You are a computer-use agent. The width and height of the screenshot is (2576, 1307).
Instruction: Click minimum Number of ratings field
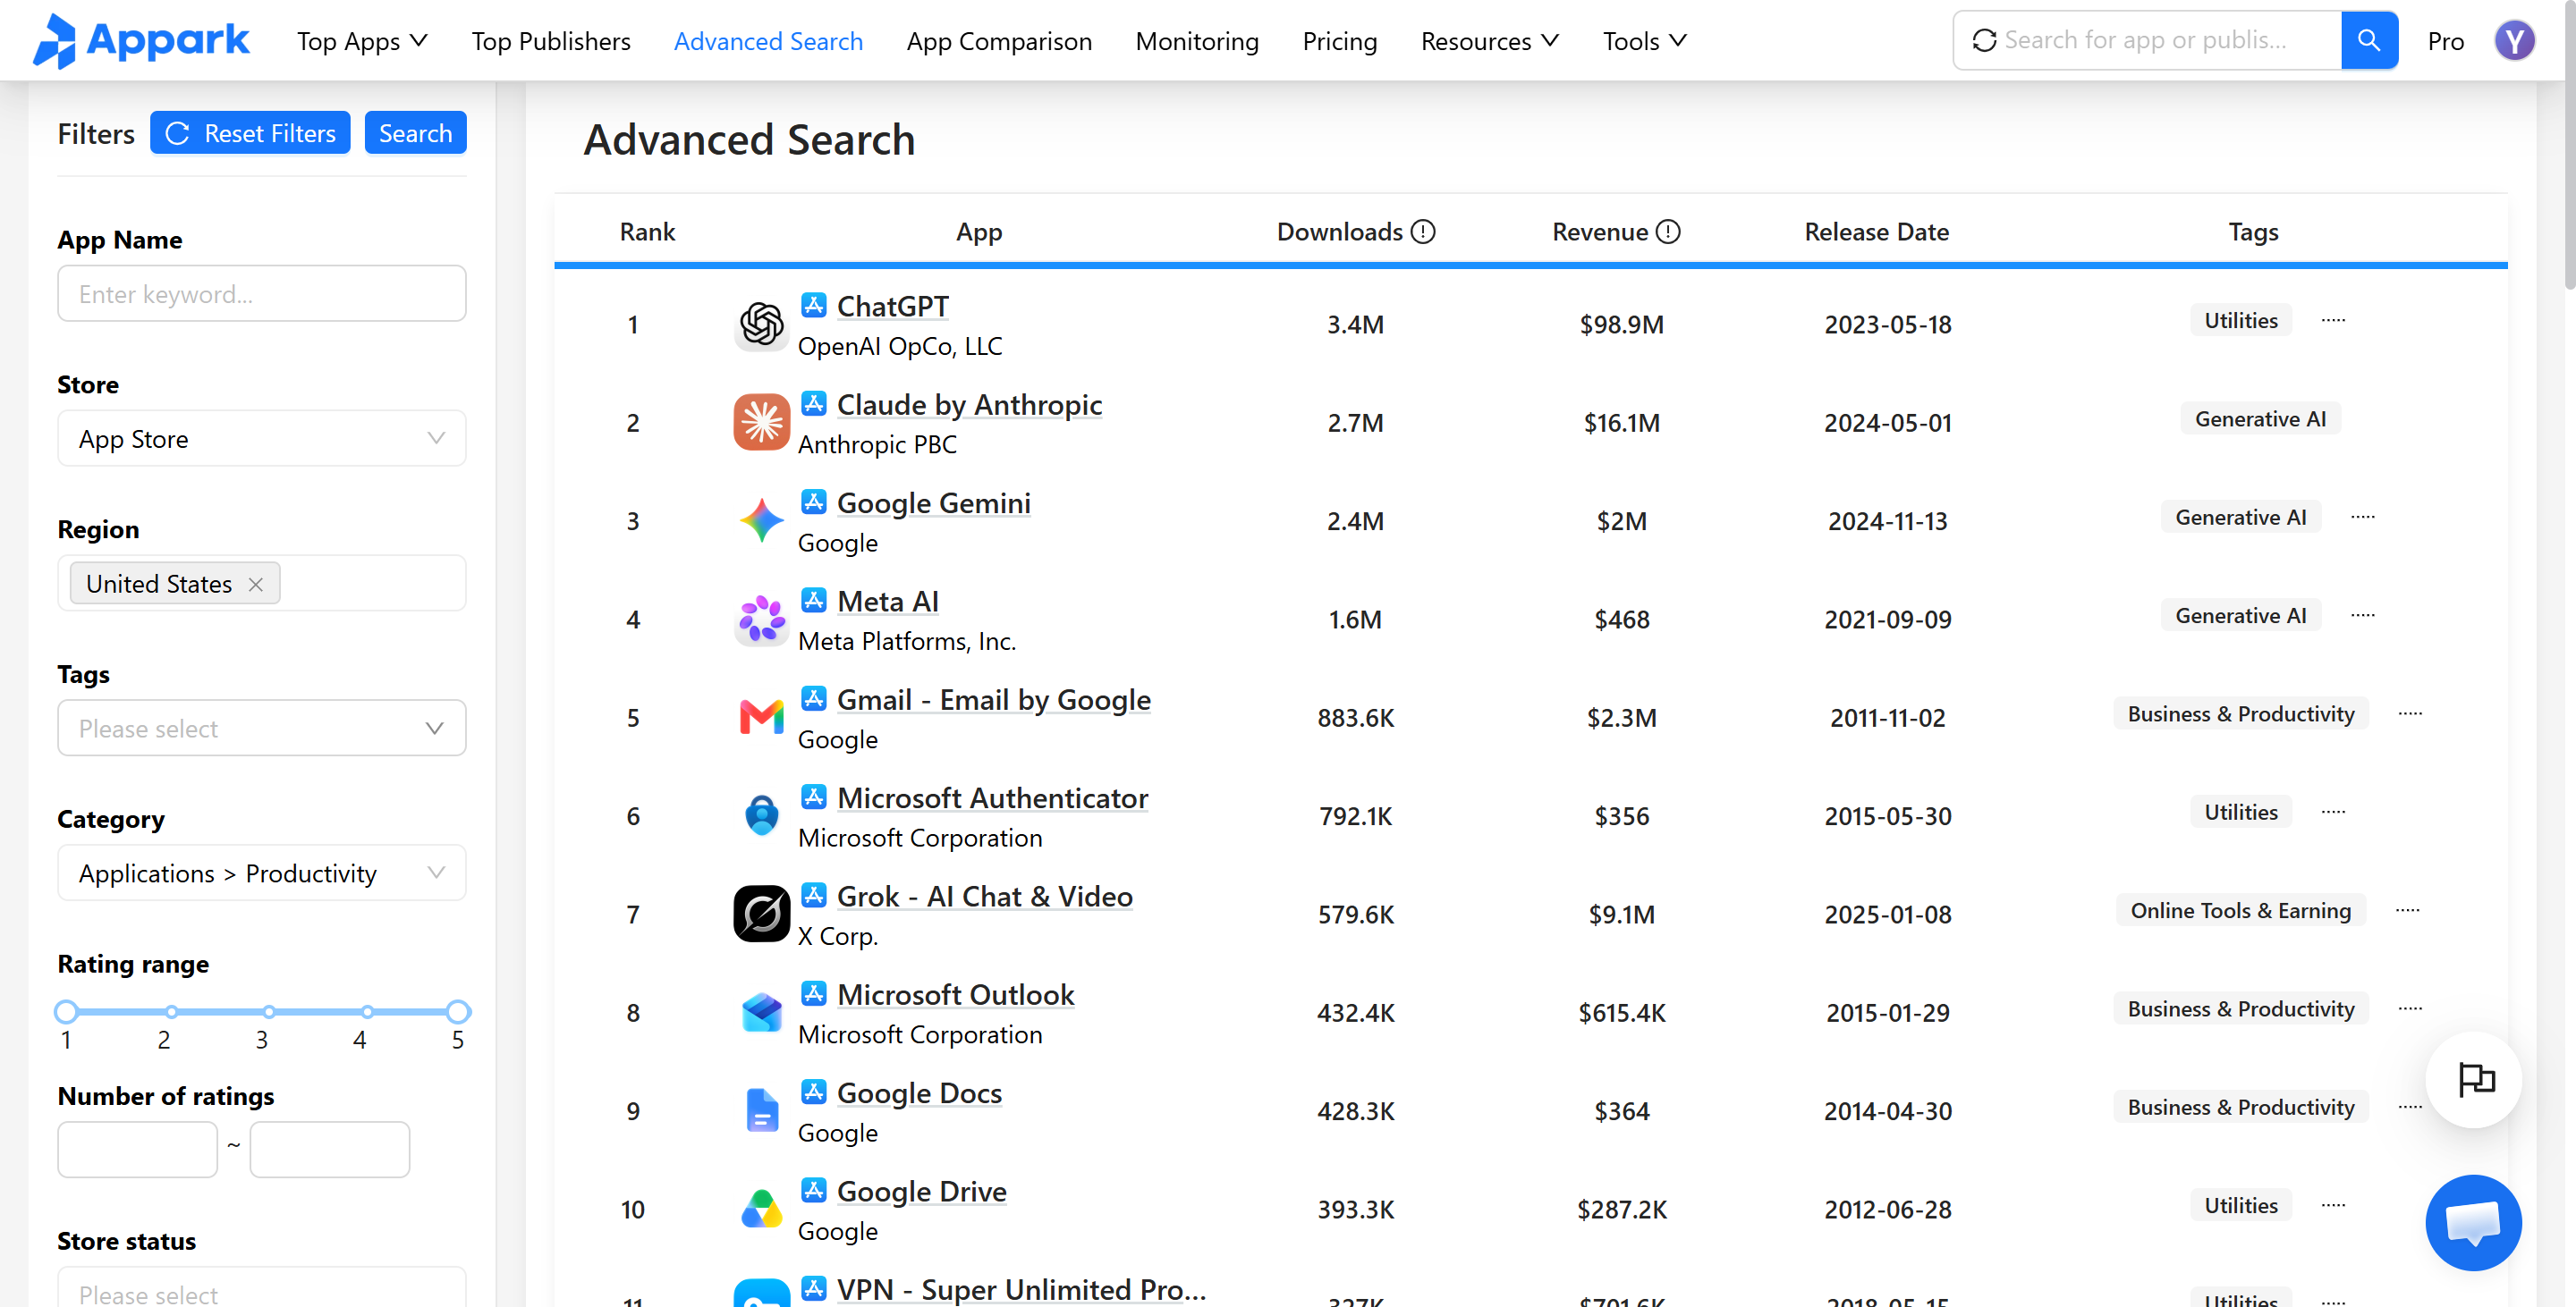(137, 1149)
